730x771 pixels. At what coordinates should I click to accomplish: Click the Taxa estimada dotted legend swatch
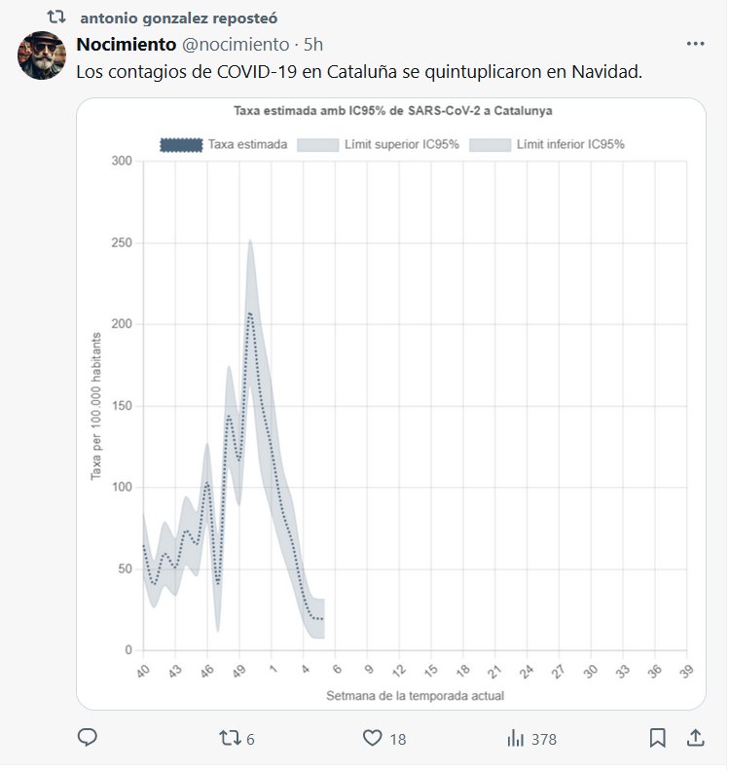point(181,144)
